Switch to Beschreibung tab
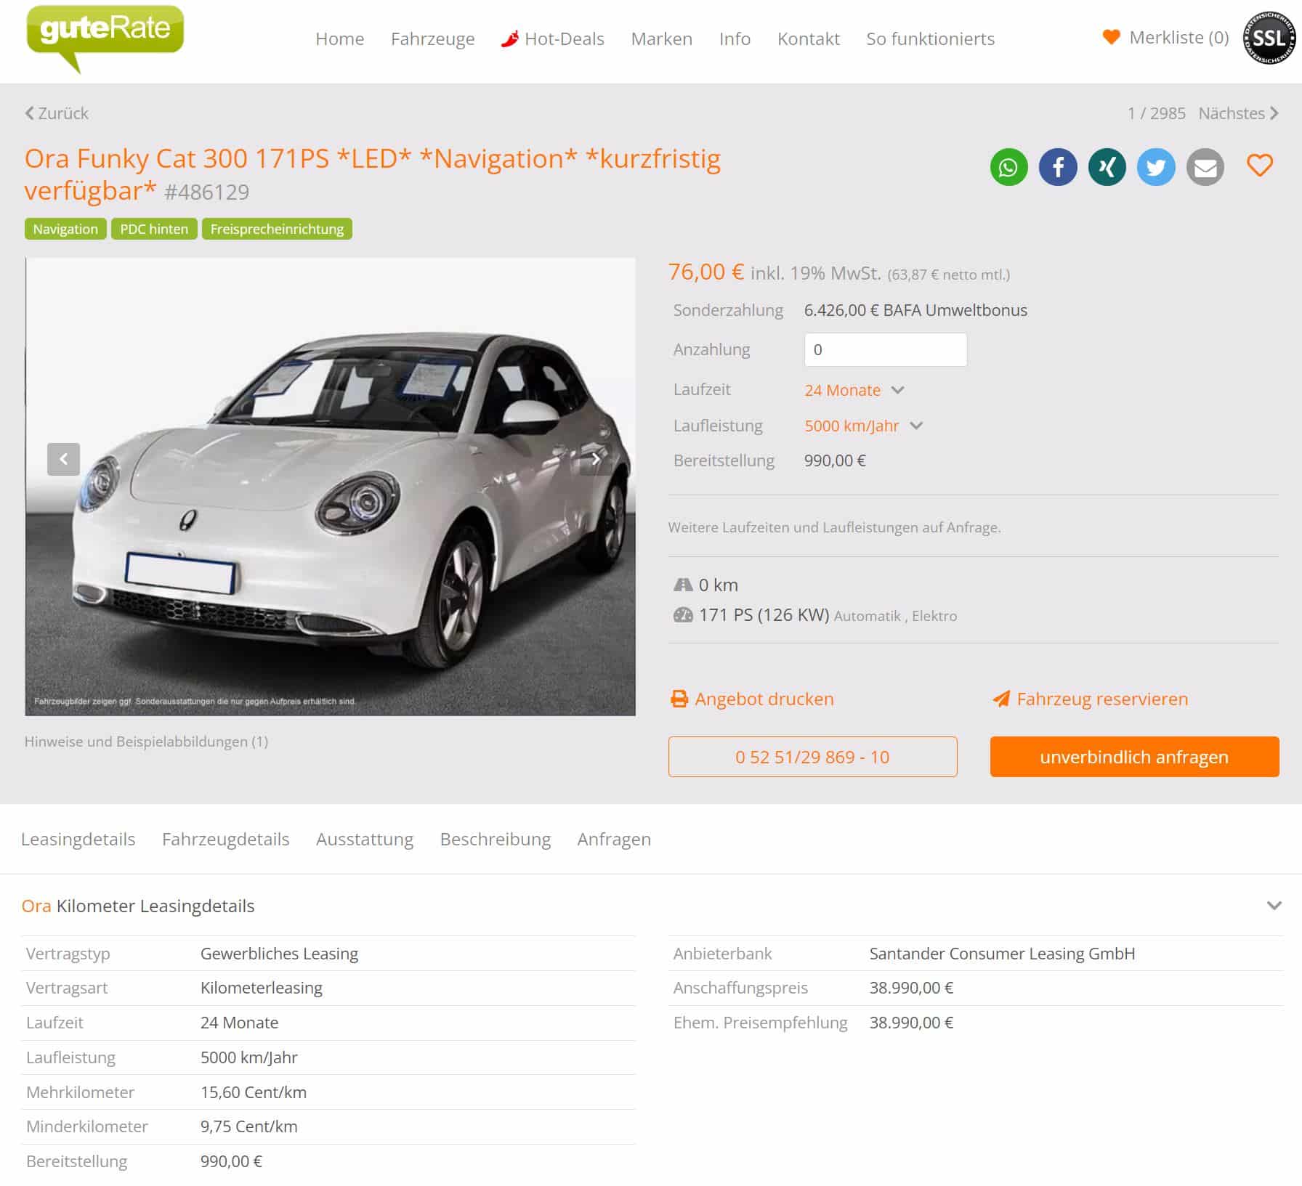Screen dimensions: 1302x1186 coord(496,839)
